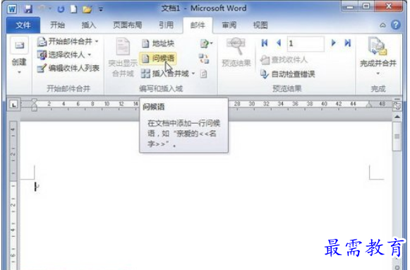Image resolution: width=410 pixels, height=270 pixels.
Task: Click 突出显示合并域 button
Action: pyautogui.click(x=123, y=58)
